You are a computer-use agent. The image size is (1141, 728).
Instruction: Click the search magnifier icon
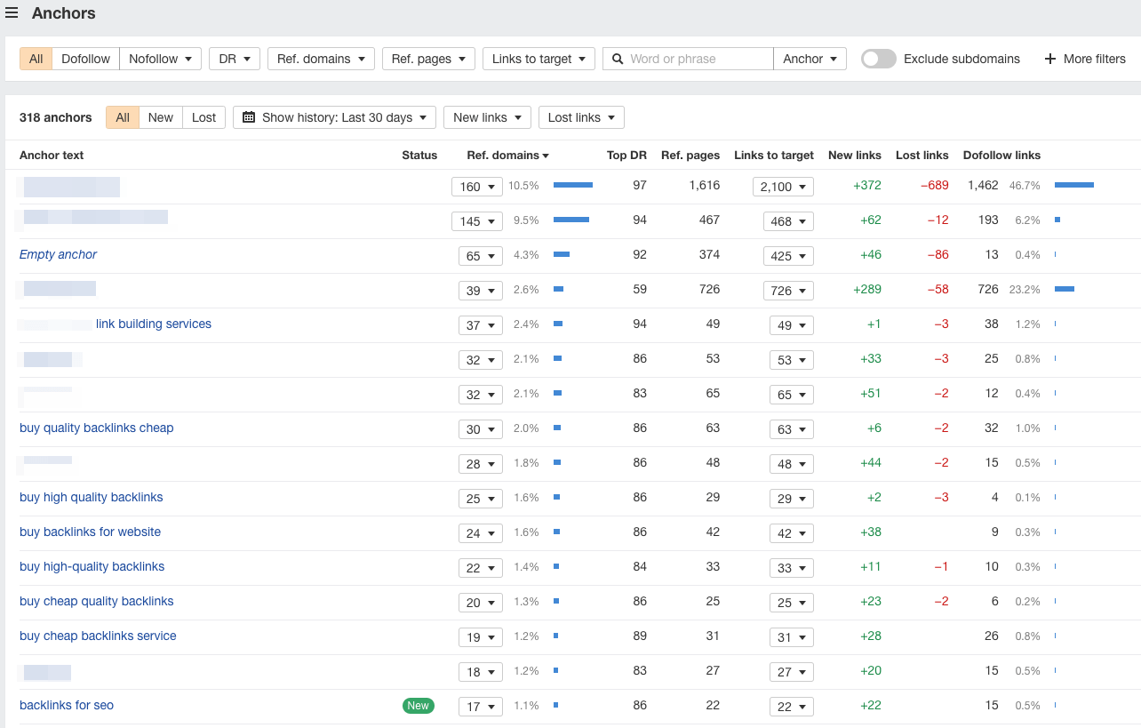pos(617,59)
